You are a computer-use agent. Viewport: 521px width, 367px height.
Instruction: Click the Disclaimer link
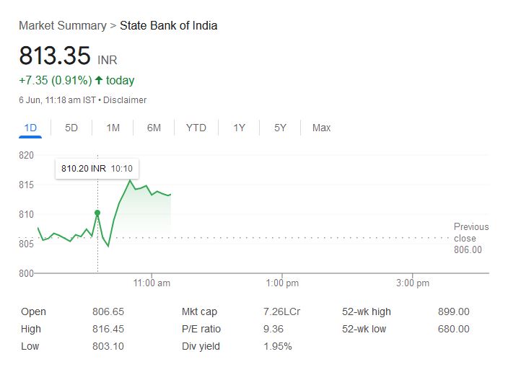click(x=125, y=100)
